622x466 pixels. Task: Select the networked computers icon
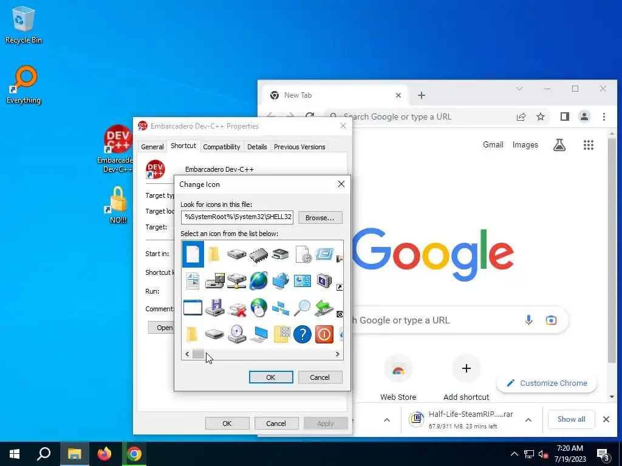click(281, 308)
